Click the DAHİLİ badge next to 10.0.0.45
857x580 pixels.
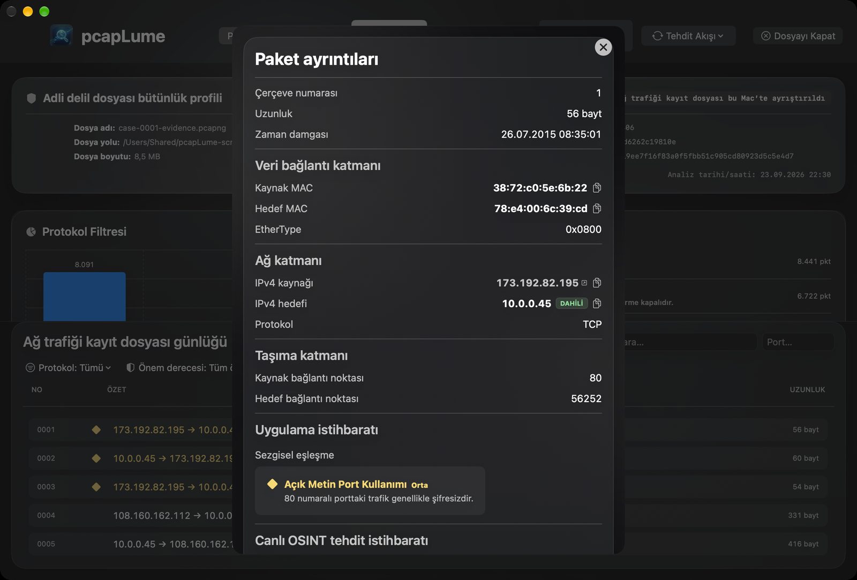pyautogui.click(x=572, y=304)
